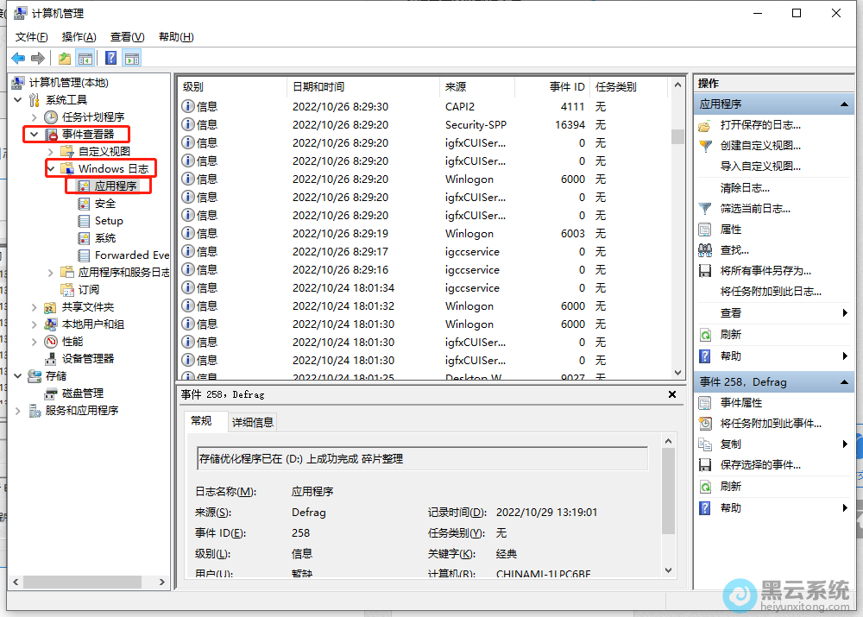Click 将所有事件另存为... action

coord(765,270)
